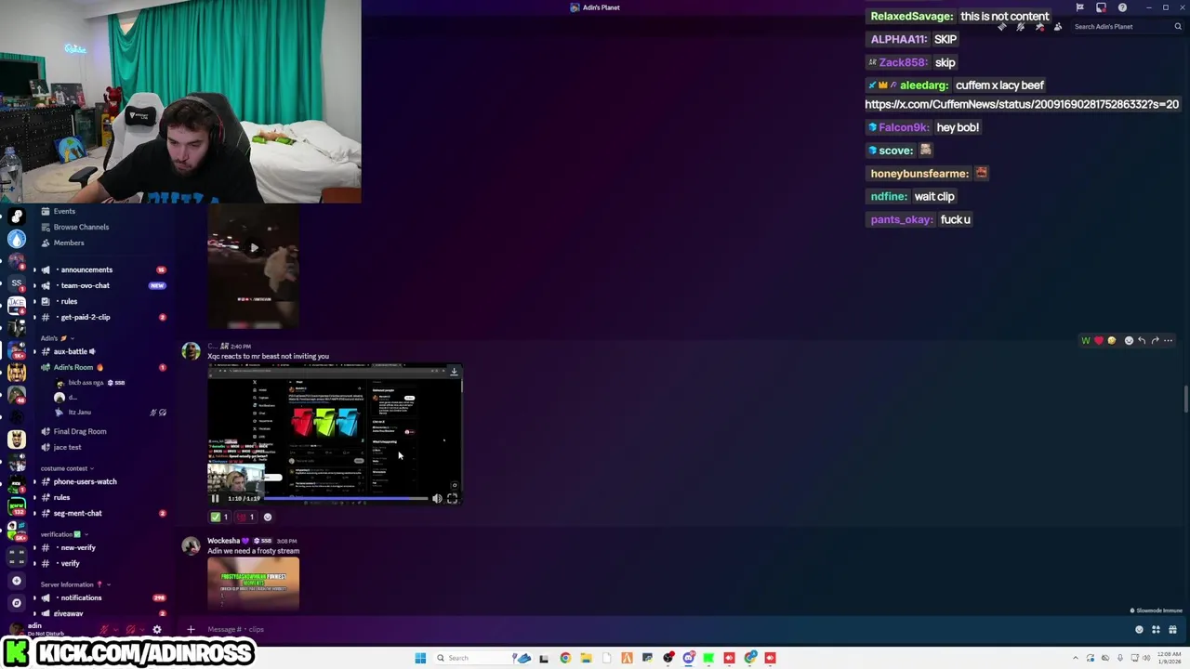1190x669 pixels.
Task: Open the verify channel
Action: tap(70, 563)
